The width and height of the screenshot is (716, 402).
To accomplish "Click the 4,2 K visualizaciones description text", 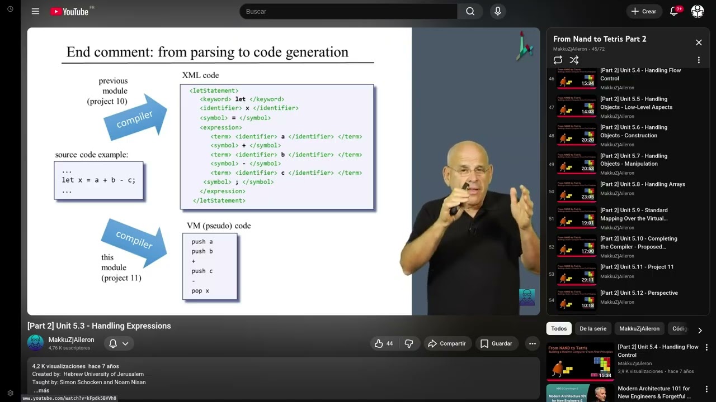I will coord(59,366).
